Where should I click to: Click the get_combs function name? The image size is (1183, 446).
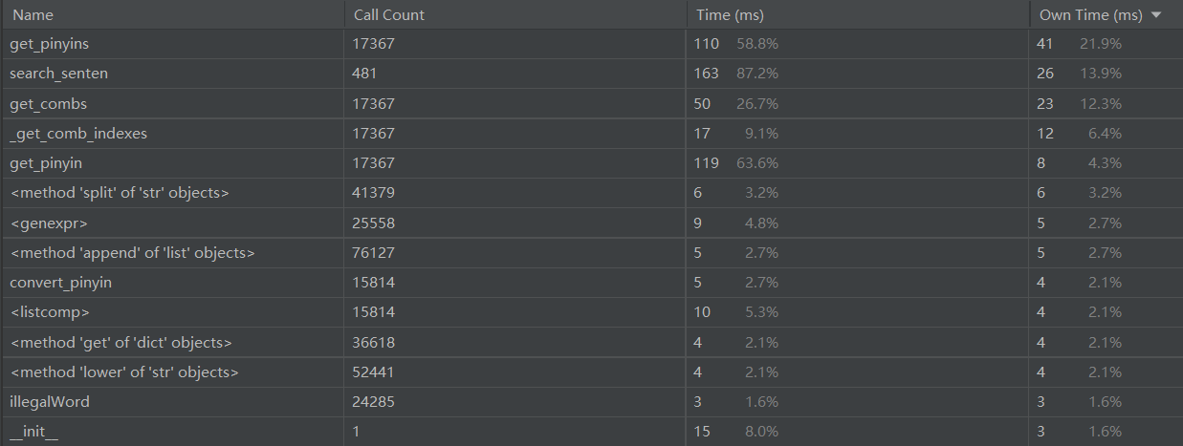48,103
